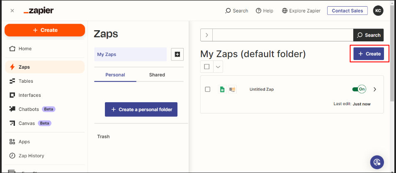Click into the Zaps search field
The width and height of the screenshot is (396, 173).
point(282,35)
